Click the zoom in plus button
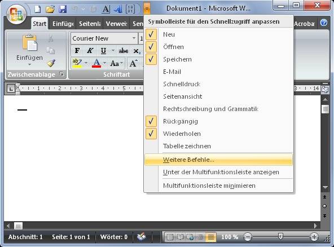Image resolution: width=334 pixels, height=247 pixels. click(314, 237)
